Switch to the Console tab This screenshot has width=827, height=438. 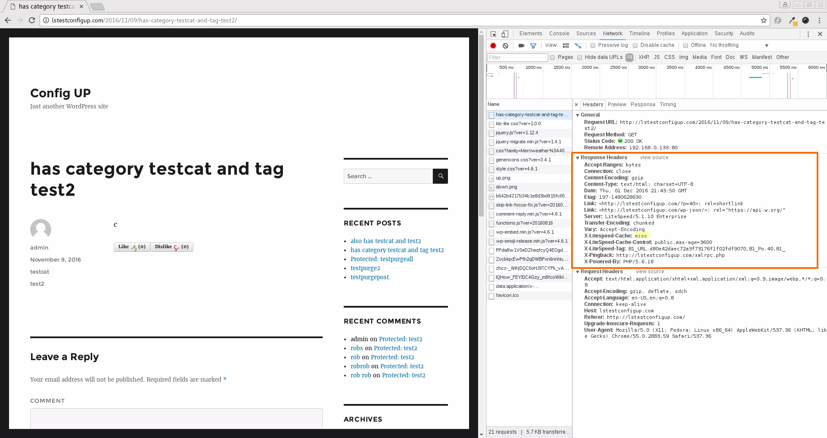tap(559, 34)
